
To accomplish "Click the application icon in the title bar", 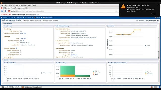I will click(2, 3).
